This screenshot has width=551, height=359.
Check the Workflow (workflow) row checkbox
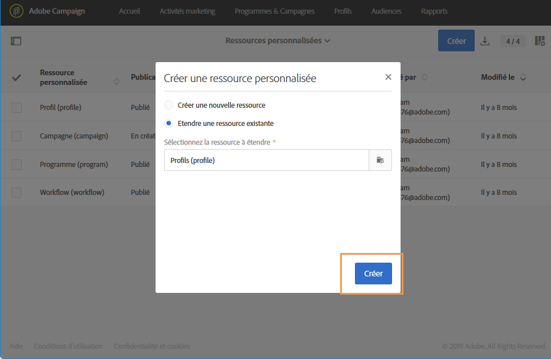(17, 193)
